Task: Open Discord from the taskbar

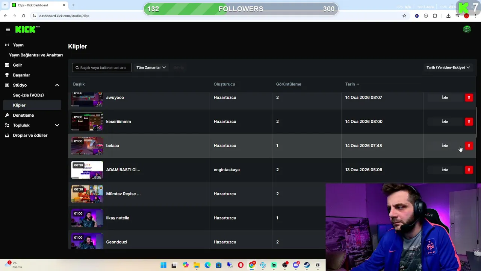Action: point(296,265)
